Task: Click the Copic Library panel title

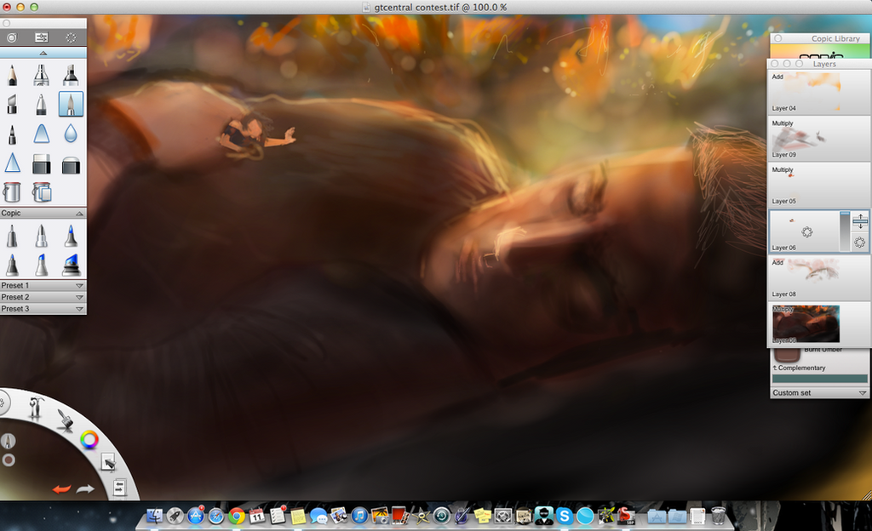Action: (x=835, y=38)
